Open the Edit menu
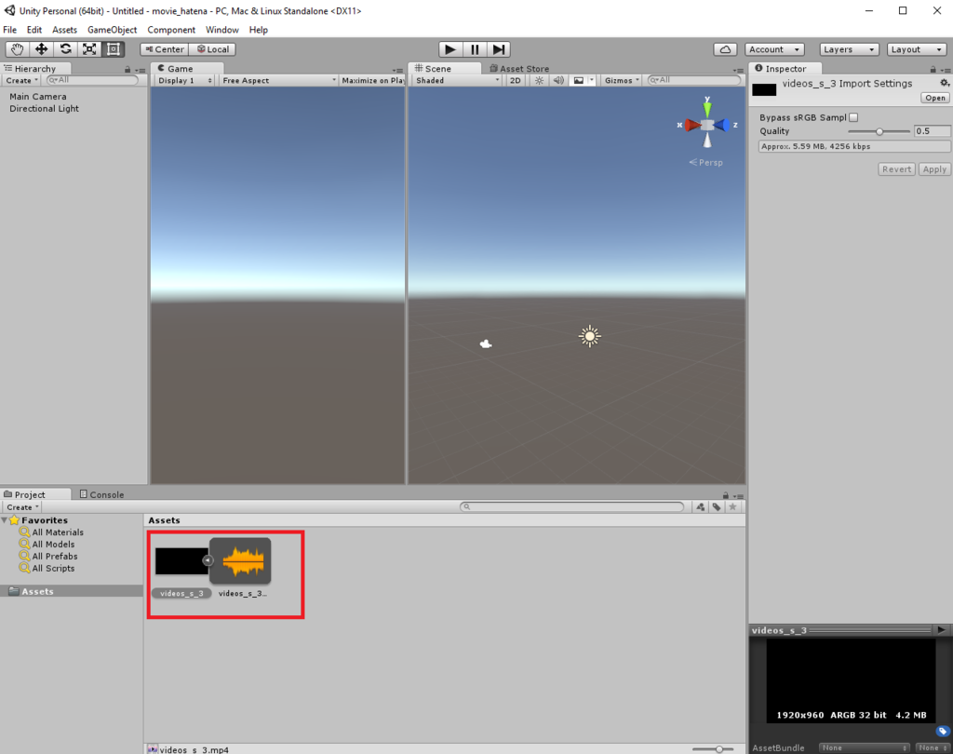This screenshot has width=953, height=754. [34, 30]
